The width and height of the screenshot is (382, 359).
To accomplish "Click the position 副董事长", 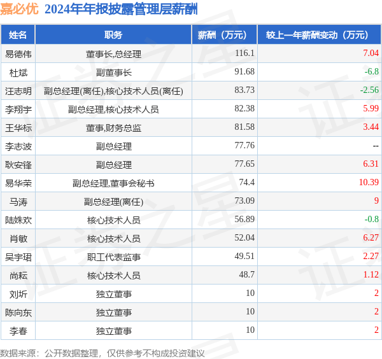I will point(113,73).
